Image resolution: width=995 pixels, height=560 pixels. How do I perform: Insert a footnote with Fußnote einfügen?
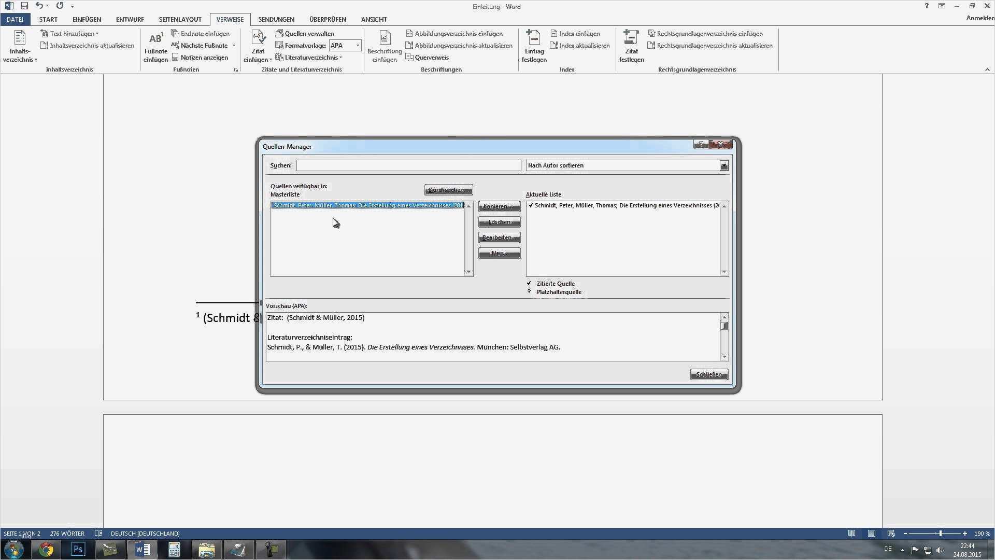tap(155, 47)
